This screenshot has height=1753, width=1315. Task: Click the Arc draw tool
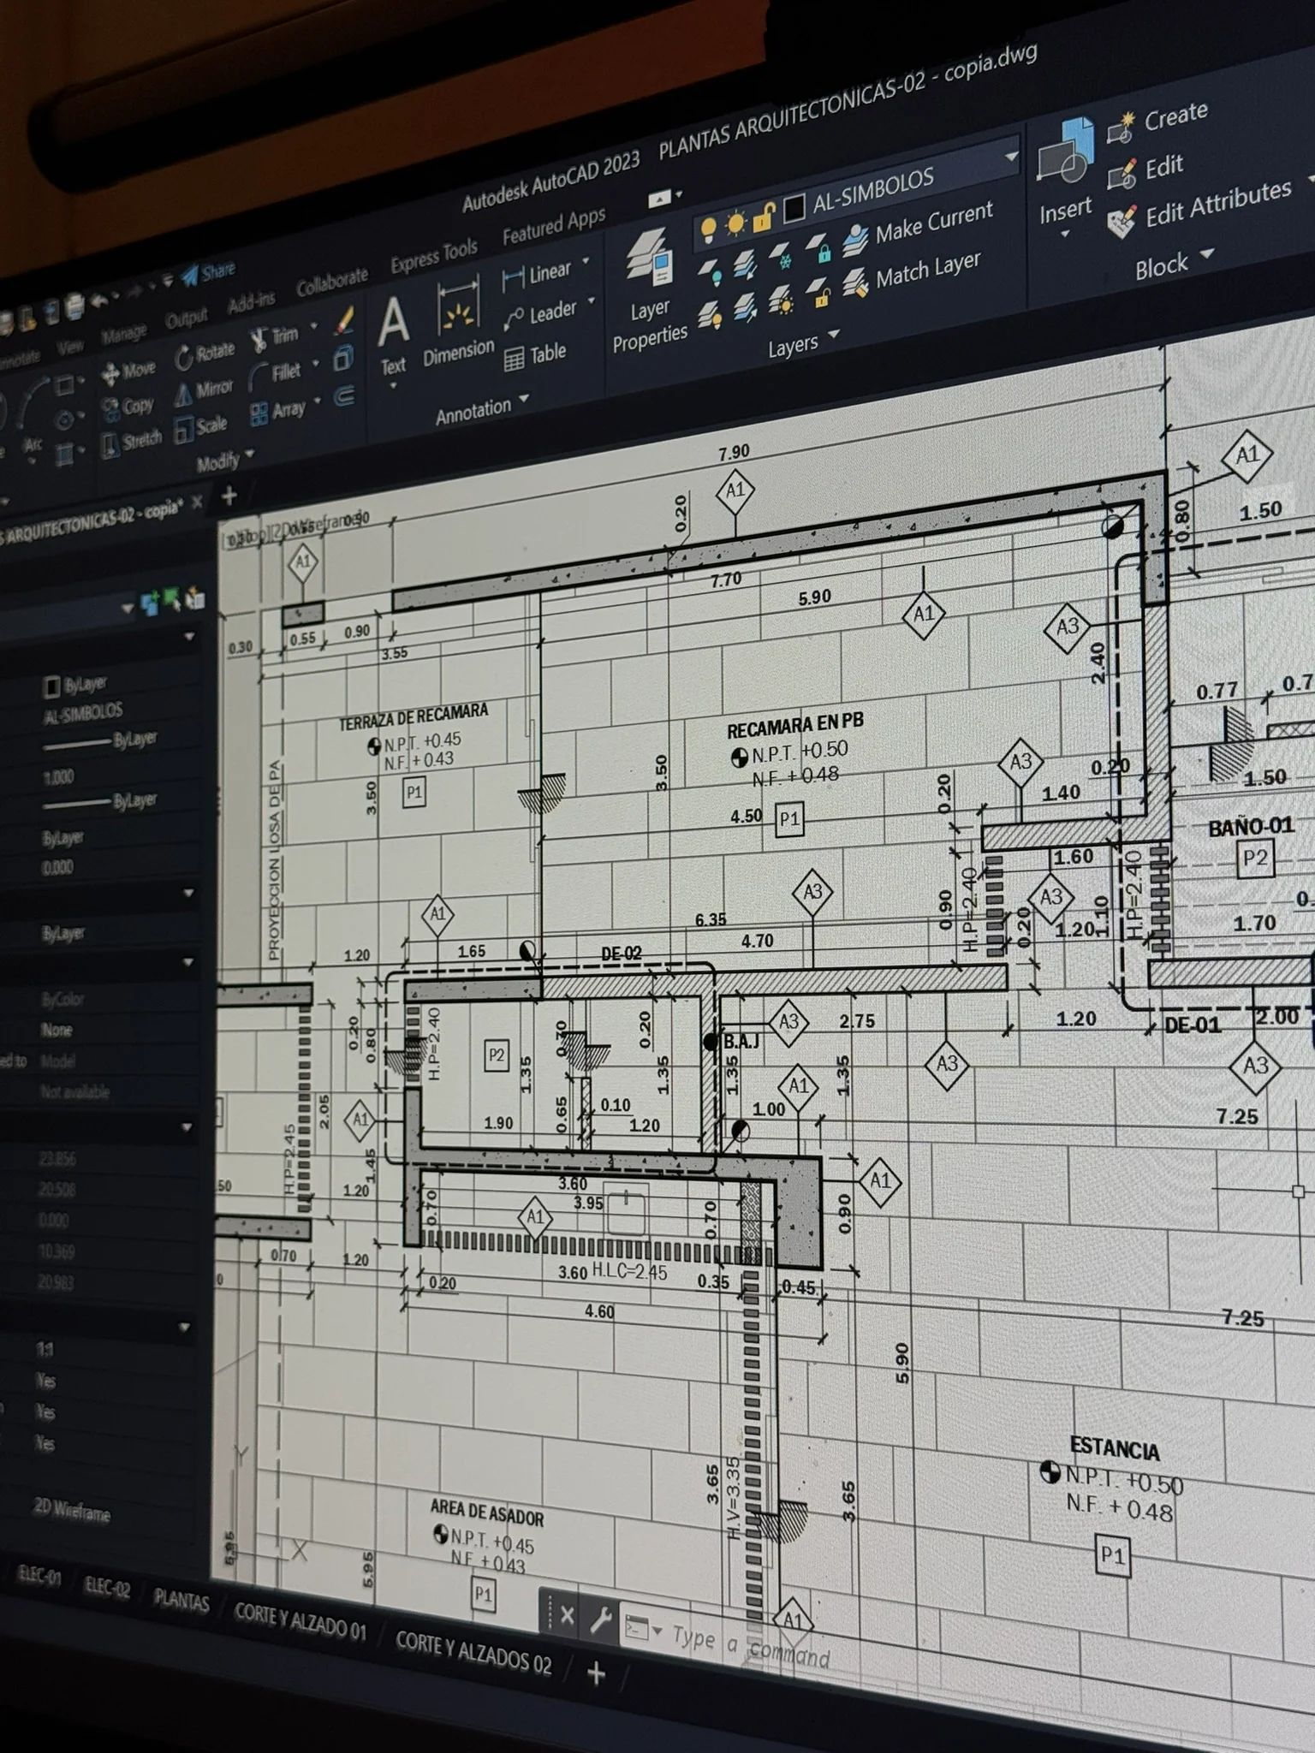pyautogui.click(x=32, y=413)
